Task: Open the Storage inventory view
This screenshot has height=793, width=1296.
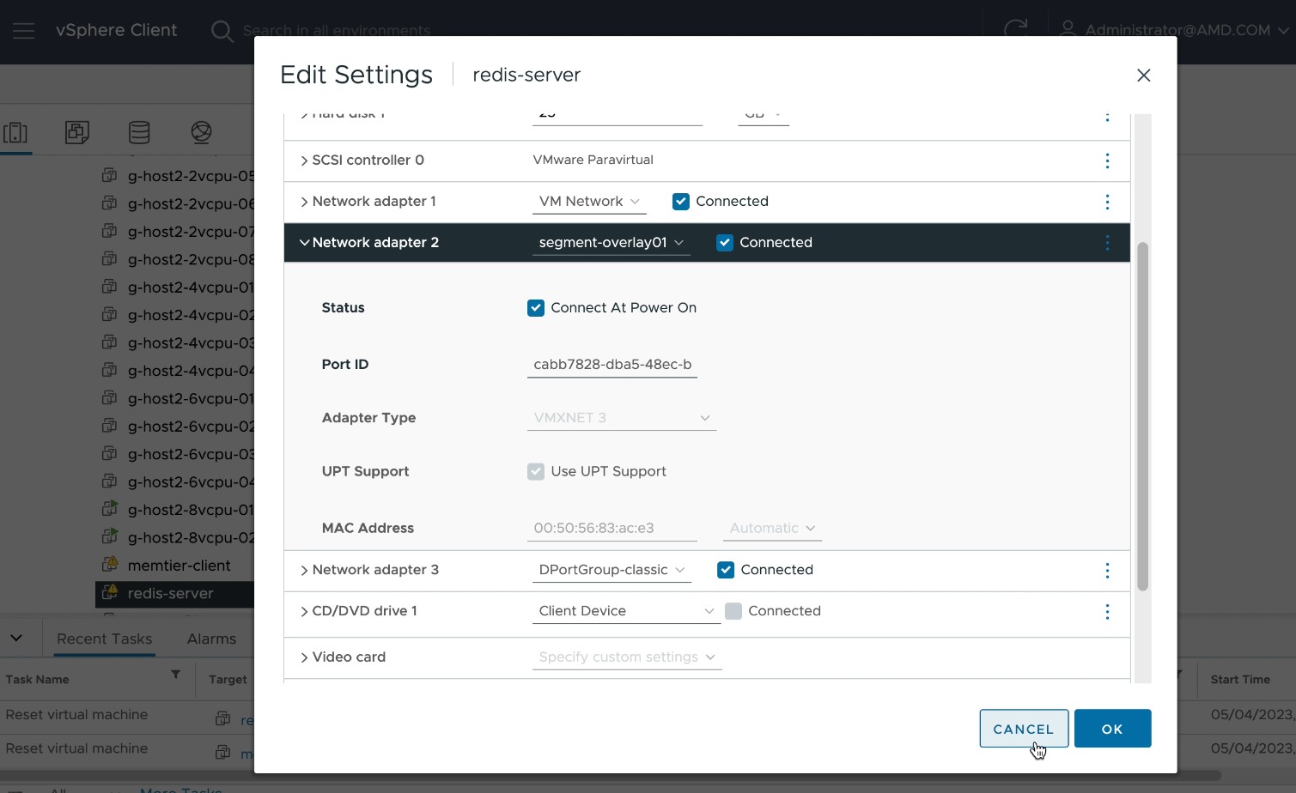Action: pos(139,133)
